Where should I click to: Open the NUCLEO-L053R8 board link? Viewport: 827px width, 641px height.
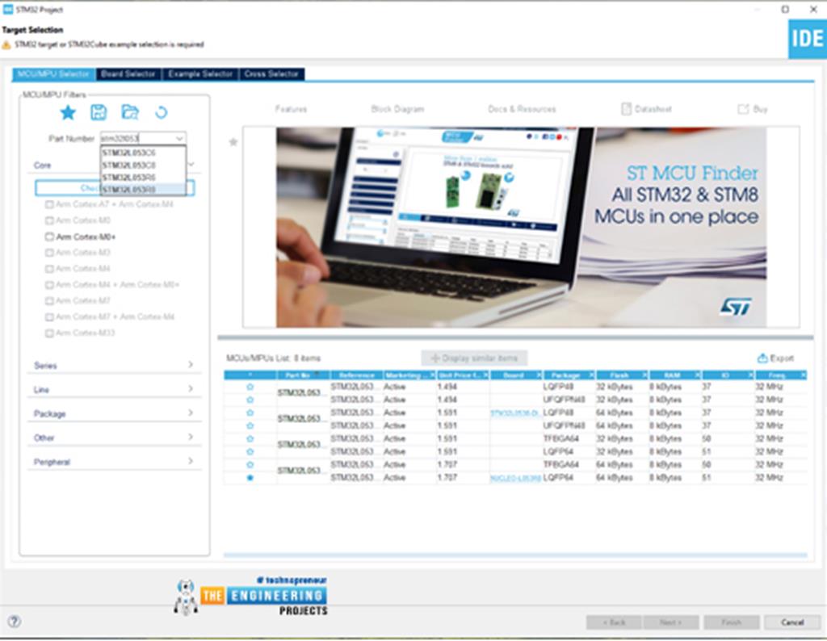[515, 478]
